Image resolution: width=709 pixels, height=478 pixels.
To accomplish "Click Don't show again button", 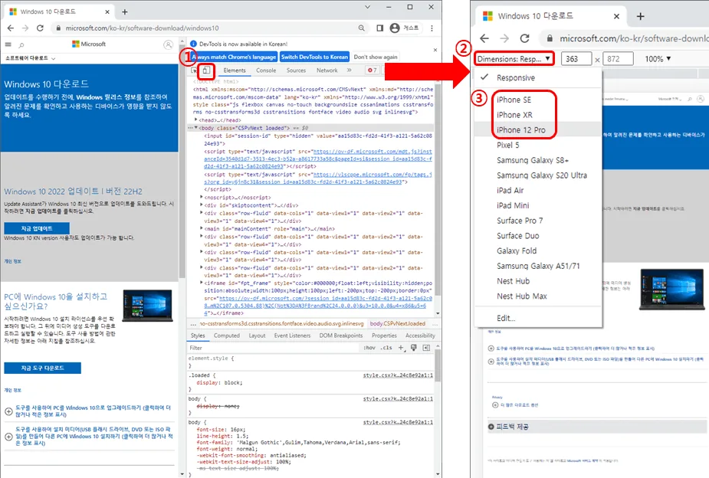I will (x=376, y=57).
